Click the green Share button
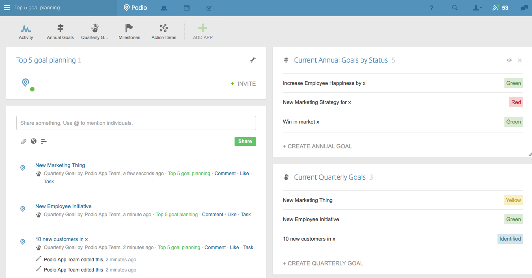The height and width of the screenshot is (278, 532). [x=245, y=141]
